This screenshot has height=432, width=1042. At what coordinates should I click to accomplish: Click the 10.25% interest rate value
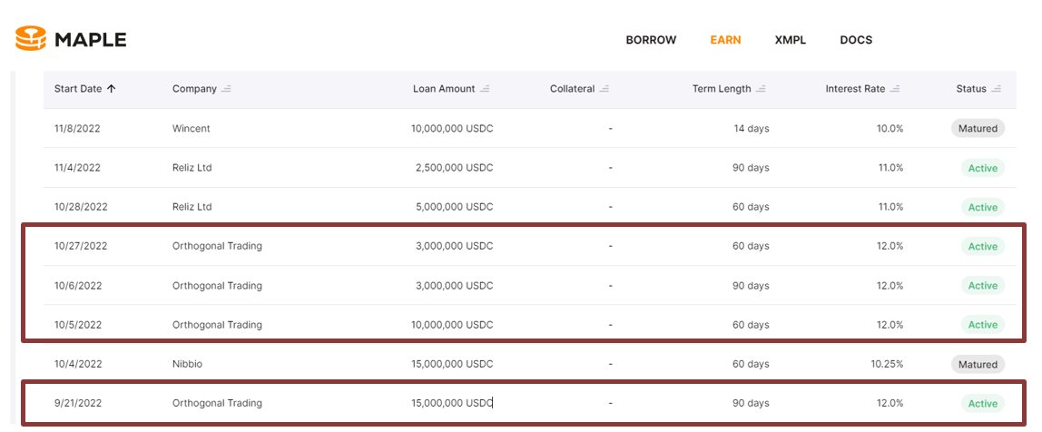(x=887, y=364)
